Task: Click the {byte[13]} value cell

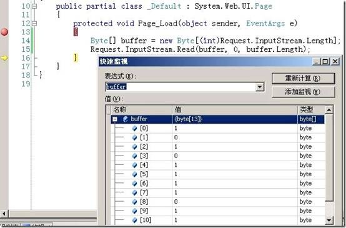Action: [x=235, y=119]
